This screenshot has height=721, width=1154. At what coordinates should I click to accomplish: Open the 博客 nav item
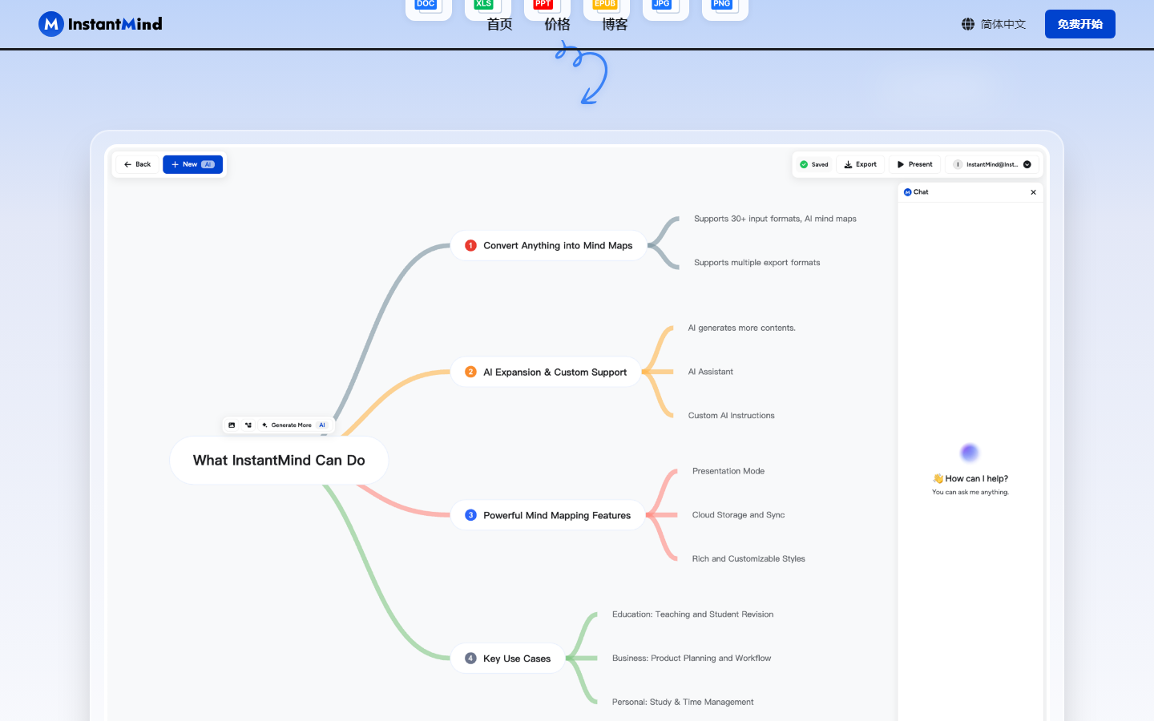point(615,25)
